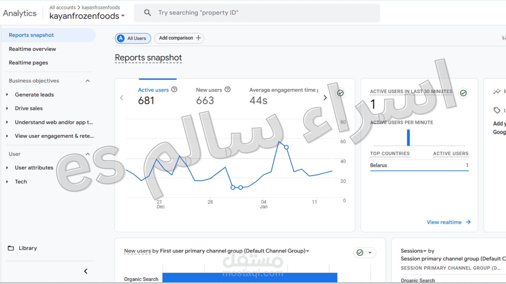Click next metric arrow on the overview card
This screenshot has width=506, height=284.
(x=325, y=98)
